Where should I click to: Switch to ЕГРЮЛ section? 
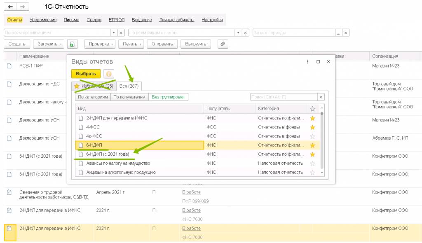pyautogui.click(x=117, y=20)
